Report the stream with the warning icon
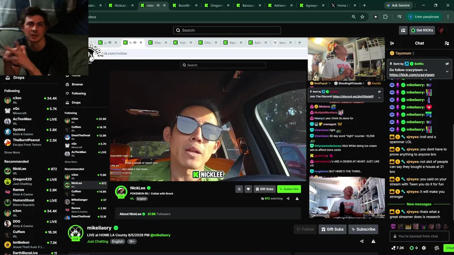The height and width of the screenshot is (255, 454). pos(373,241)
